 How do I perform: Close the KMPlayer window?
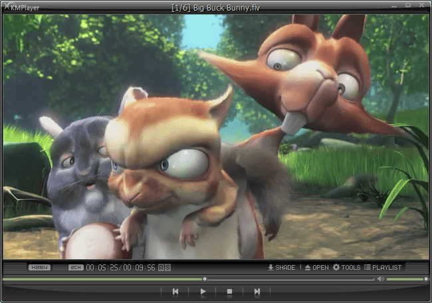tap(422, 5)
